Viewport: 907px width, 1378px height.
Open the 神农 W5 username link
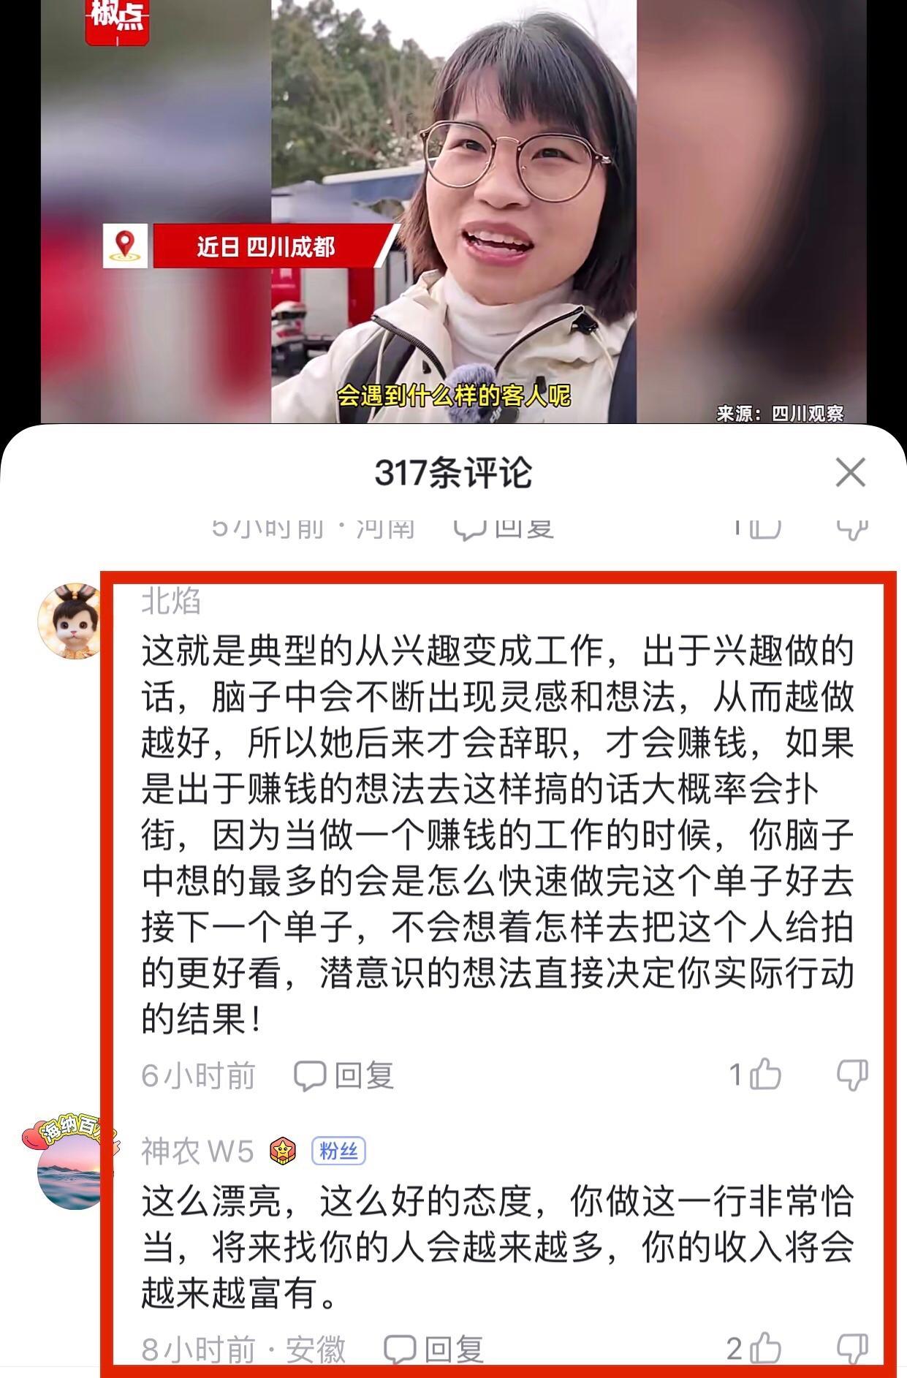[x=197, y=1151]
